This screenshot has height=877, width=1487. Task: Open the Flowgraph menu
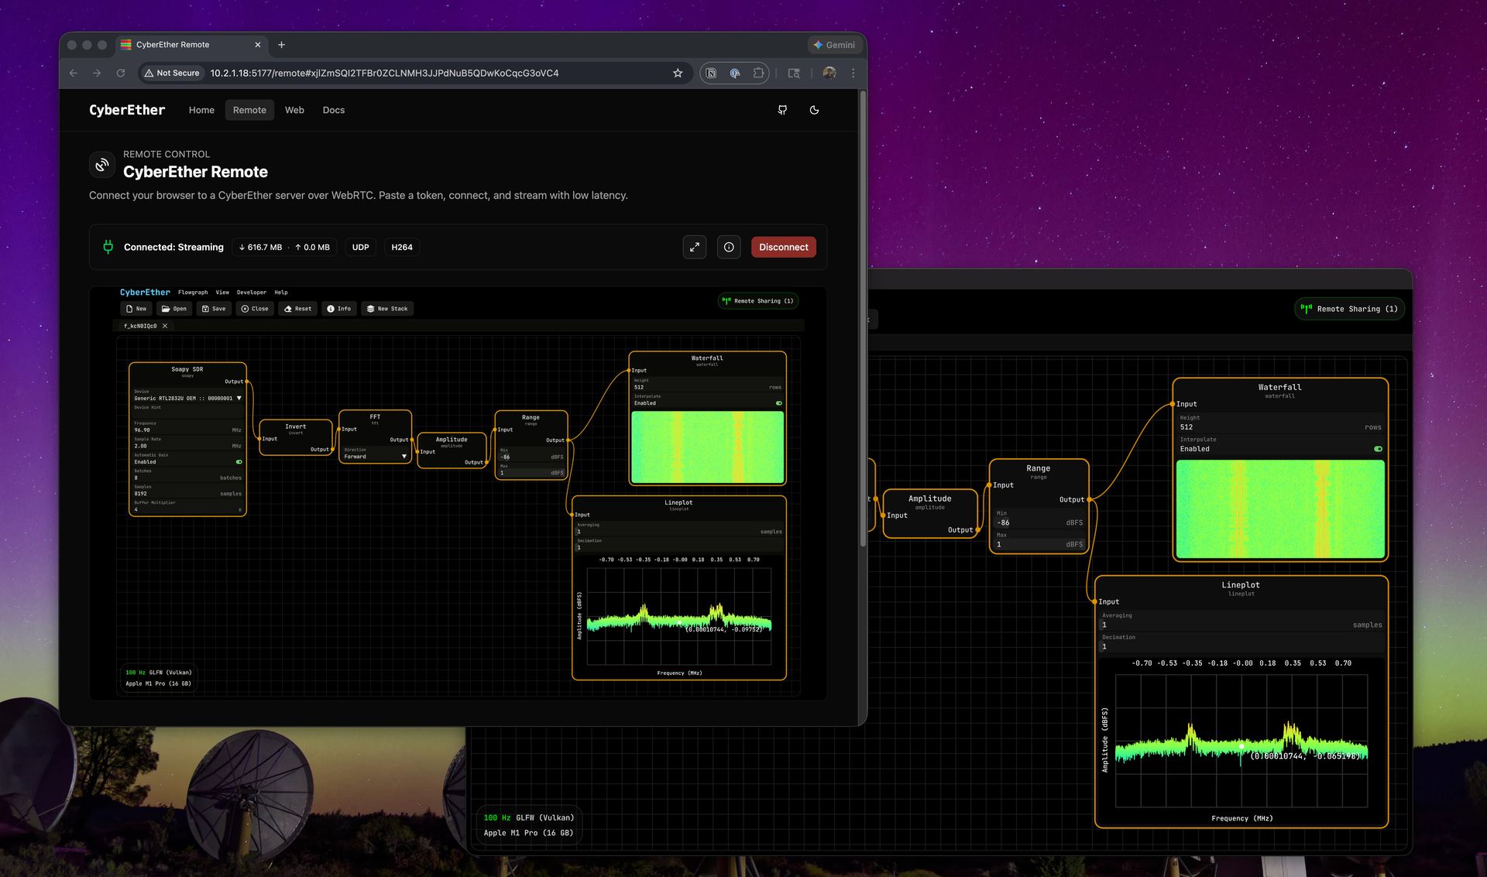(193, 293)
